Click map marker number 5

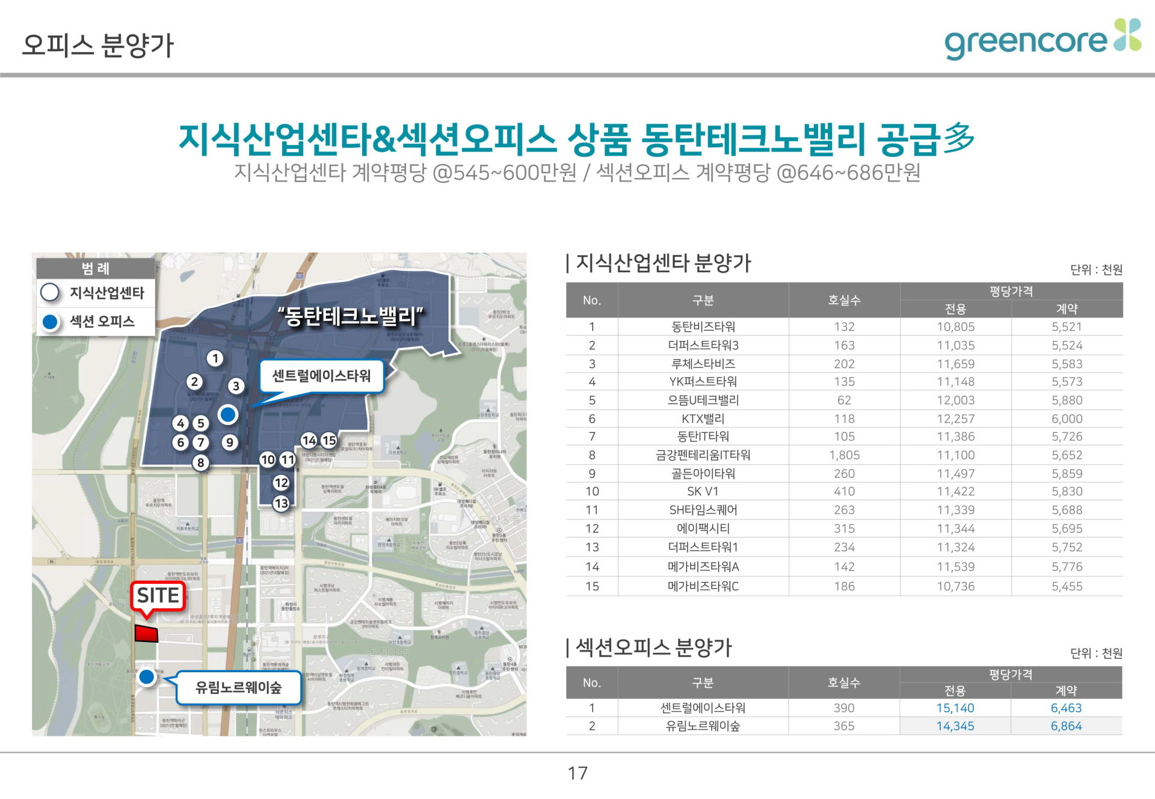(x=202, y=423)
